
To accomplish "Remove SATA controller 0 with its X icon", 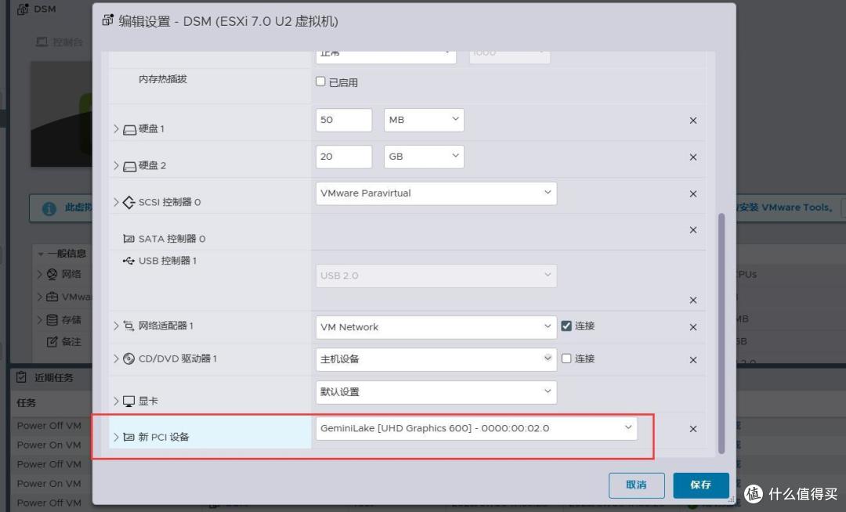I will click(693, 229).
